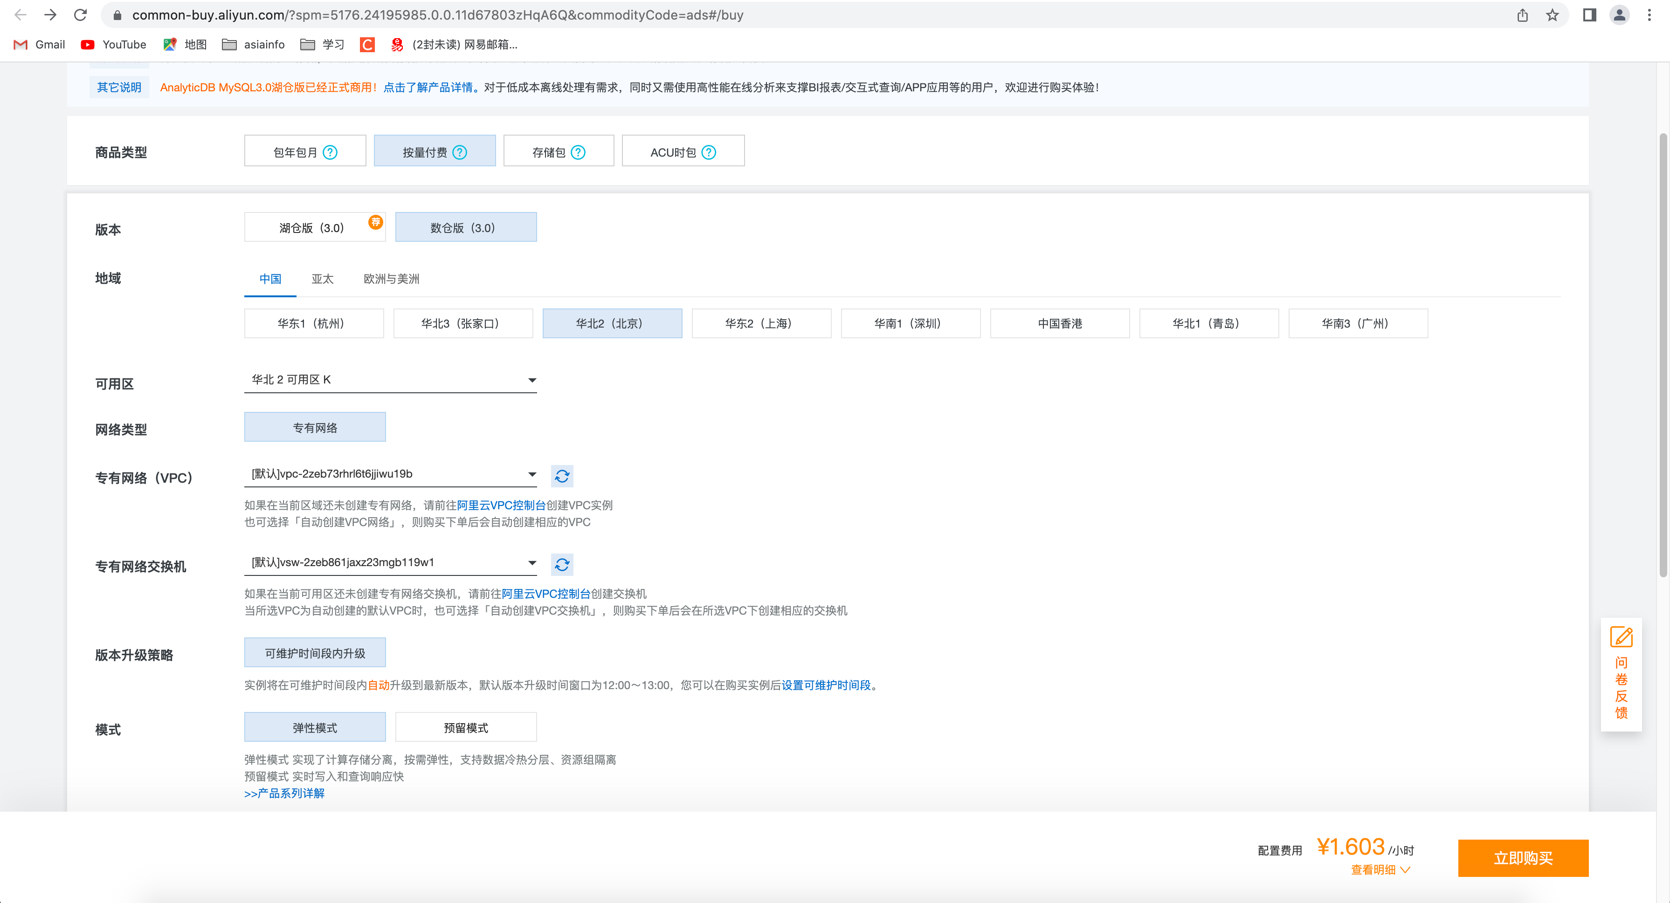Select region 华北3 (张家口)

(463, 324)
